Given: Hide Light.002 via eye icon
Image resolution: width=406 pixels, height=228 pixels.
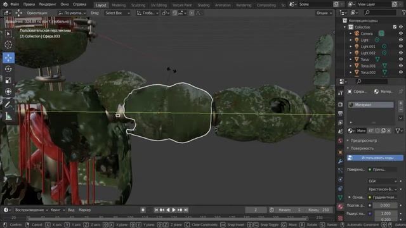Looking at the screenshot, I should coord(401,53).
